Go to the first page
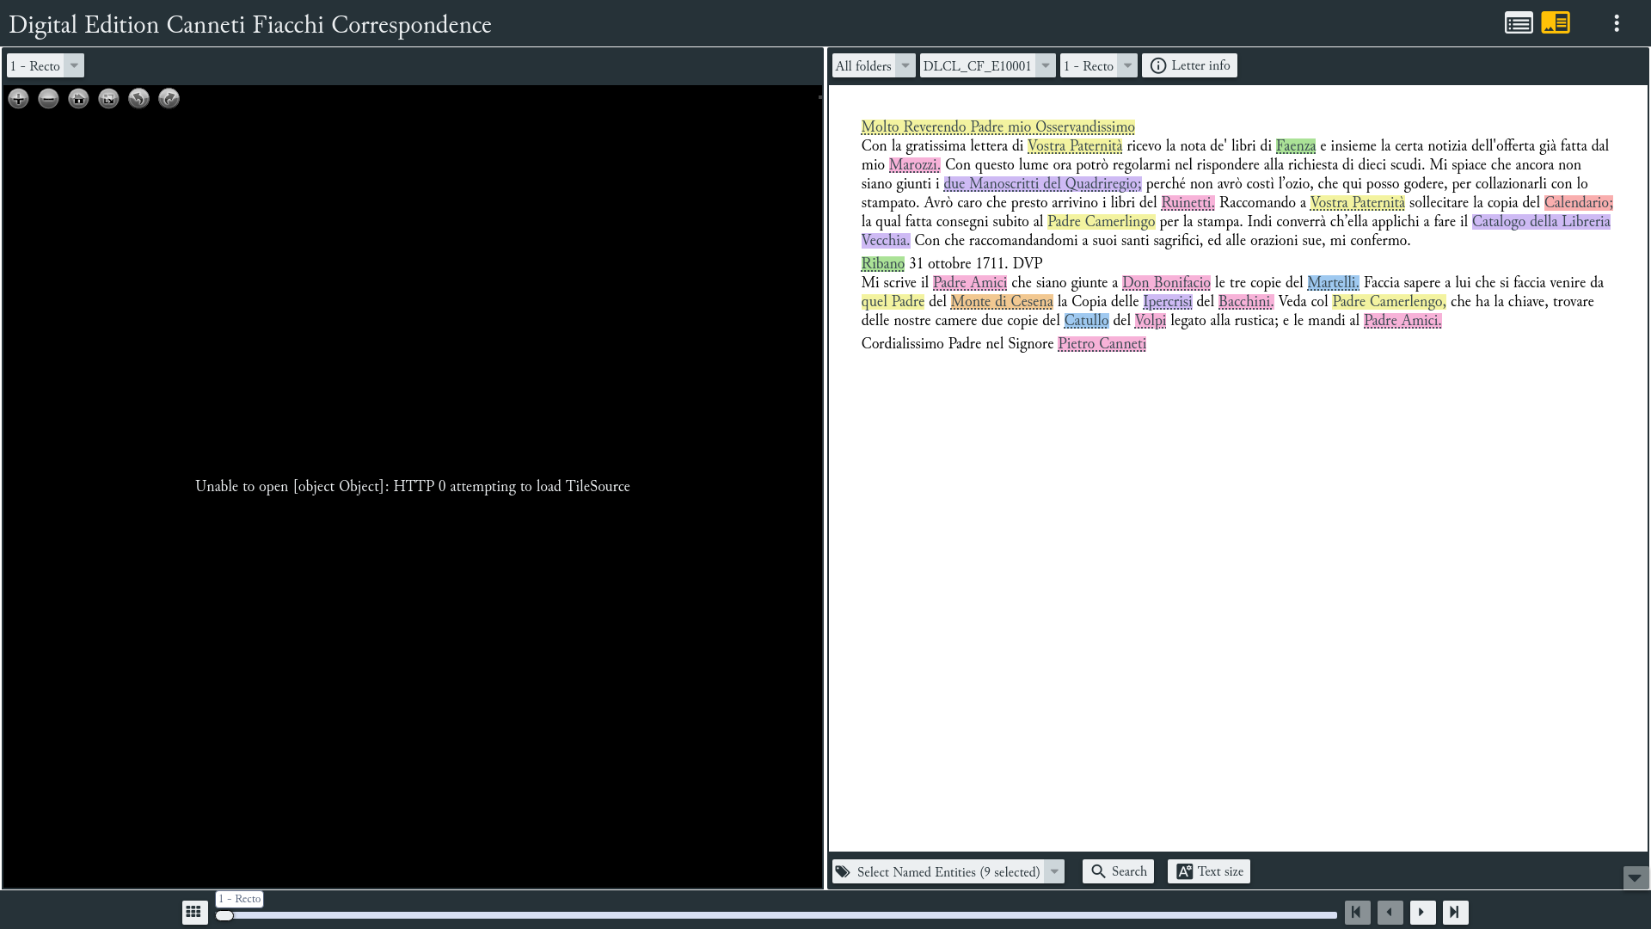The image size is (1651, 929). 1358,912
